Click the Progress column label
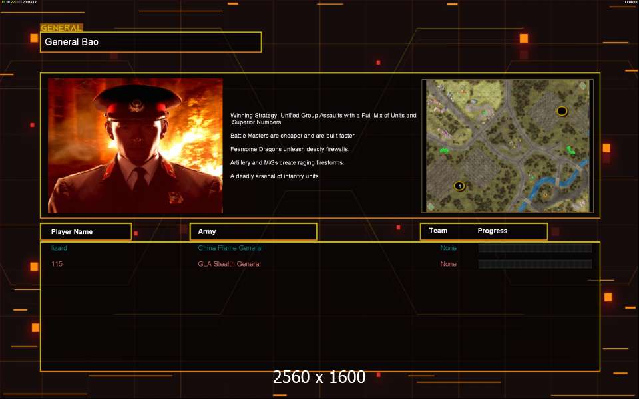Screen dimensions: 639x399 pyautogui.click(x=493, y=231)
